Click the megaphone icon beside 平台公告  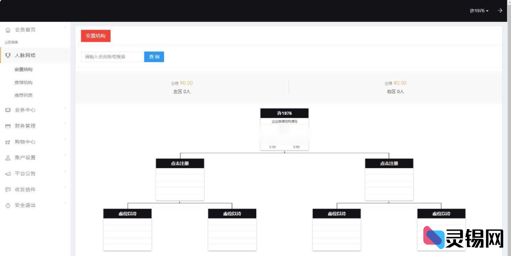[x=8, y=174]
